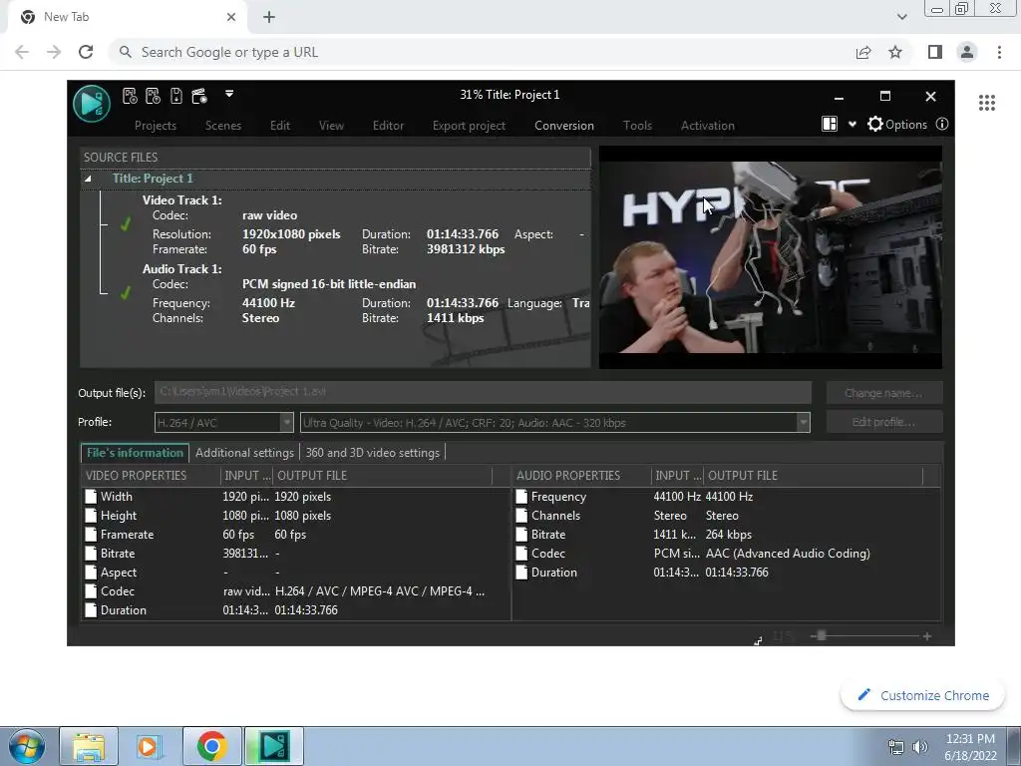Open the Scenes menu
1021x766 pixels.
tap(223, 125)
